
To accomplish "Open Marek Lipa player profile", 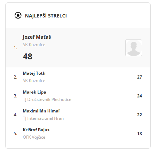I will 34,92.
